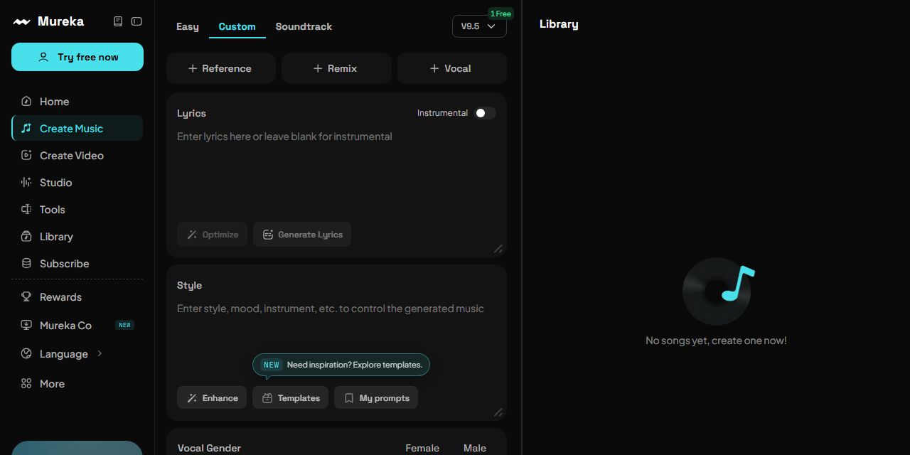Open the V9.5 version dropdown
Screen dimensions: 910x455
[479, 26]
